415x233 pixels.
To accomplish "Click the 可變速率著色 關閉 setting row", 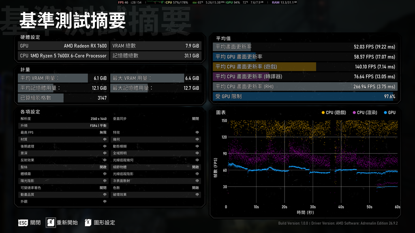I will tap(63, 188).
